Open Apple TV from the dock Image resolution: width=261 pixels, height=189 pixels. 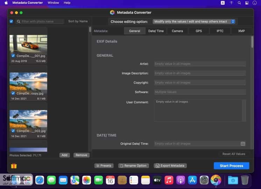(x=157, y=180)
